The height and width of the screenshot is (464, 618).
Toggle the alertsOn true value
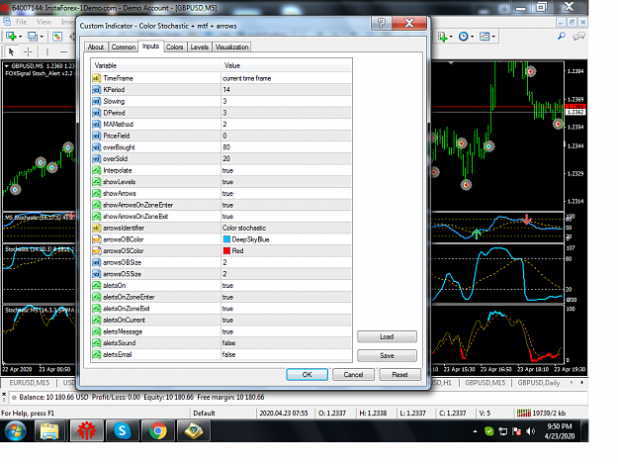pos(227,285)
